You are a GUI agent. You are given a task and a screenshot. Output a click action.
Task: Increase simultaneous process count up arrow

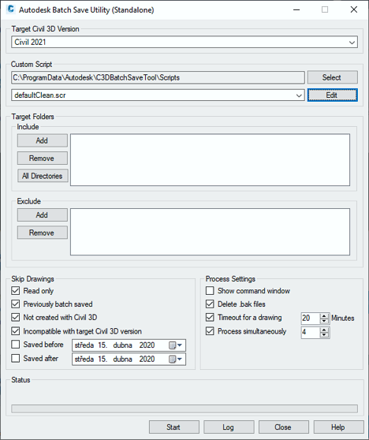click(324, 330)
